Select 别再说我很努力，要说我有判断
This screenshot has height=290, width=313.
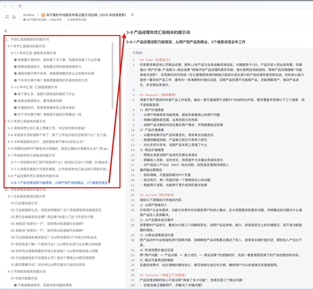click(38, 101)
